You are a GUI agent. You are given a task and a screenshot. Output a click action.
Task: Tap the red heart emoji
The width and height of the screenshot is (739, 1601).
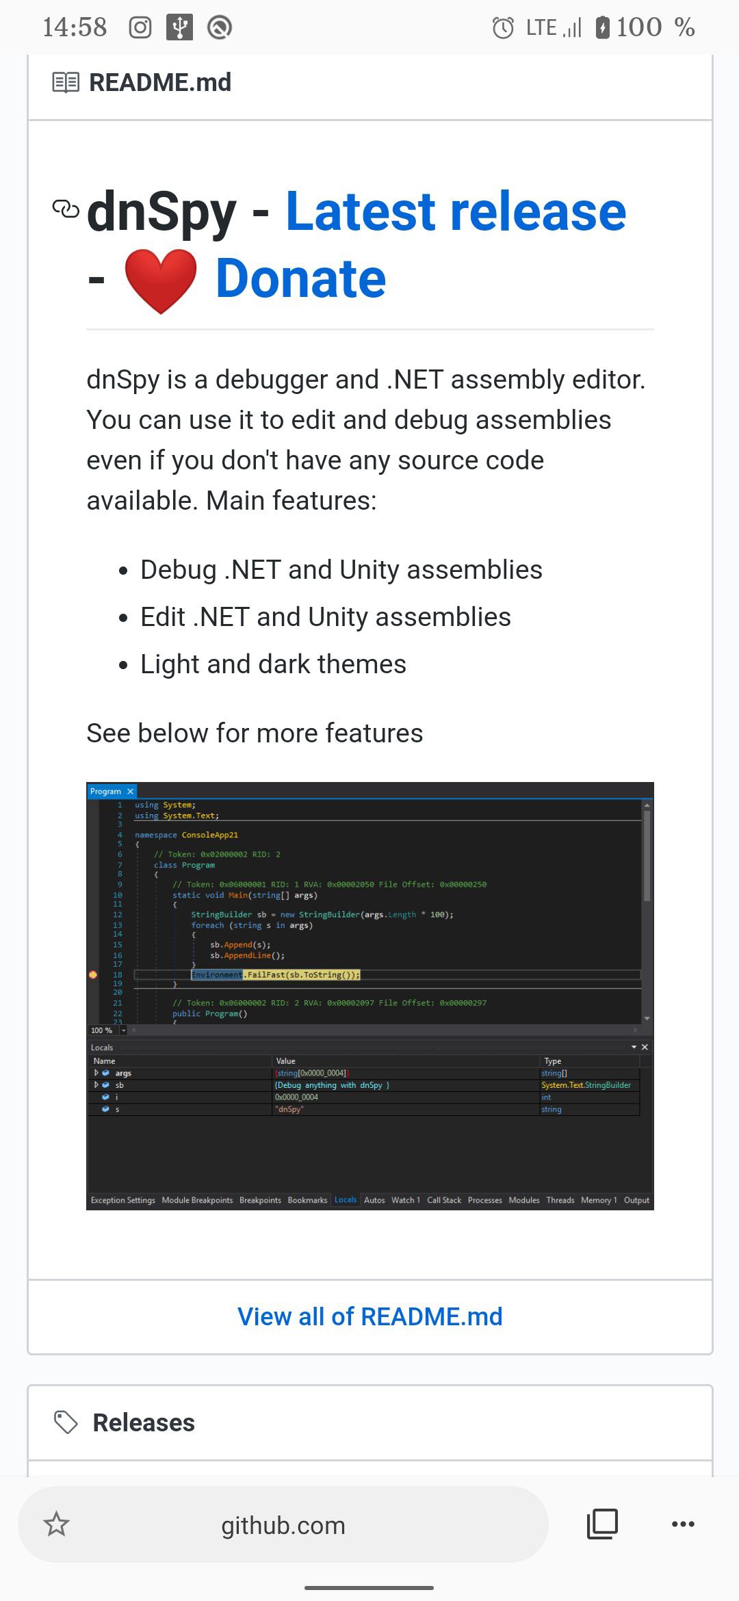point(161,281)
